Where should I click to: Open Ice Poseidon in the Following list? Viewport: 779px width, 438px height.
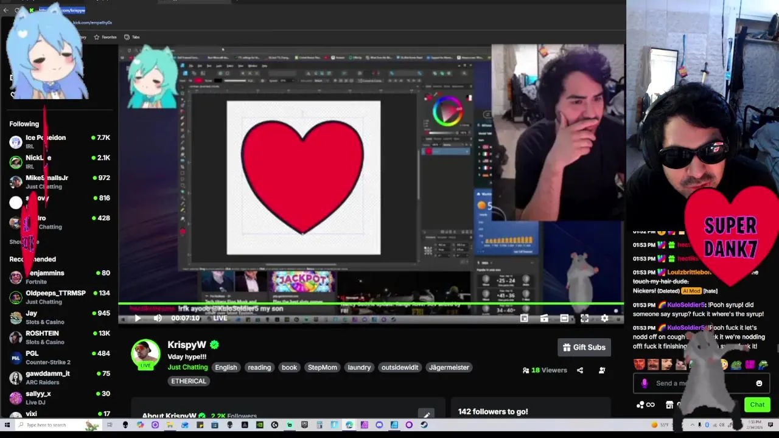click(x=60, y=142)
